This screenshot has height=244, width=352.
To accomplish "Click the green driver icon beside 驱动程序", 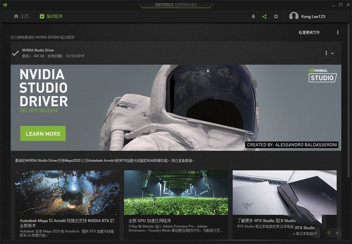I will point(42,16).
